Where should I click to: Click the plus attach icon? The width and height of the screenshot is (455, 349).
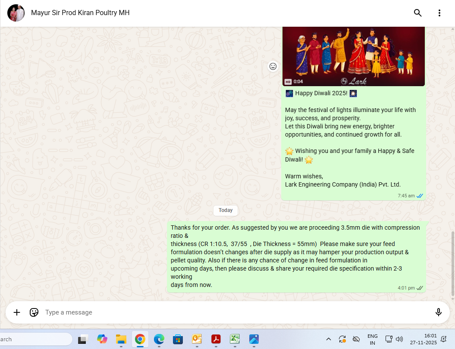pyautogui.click(x=17, y=312)
